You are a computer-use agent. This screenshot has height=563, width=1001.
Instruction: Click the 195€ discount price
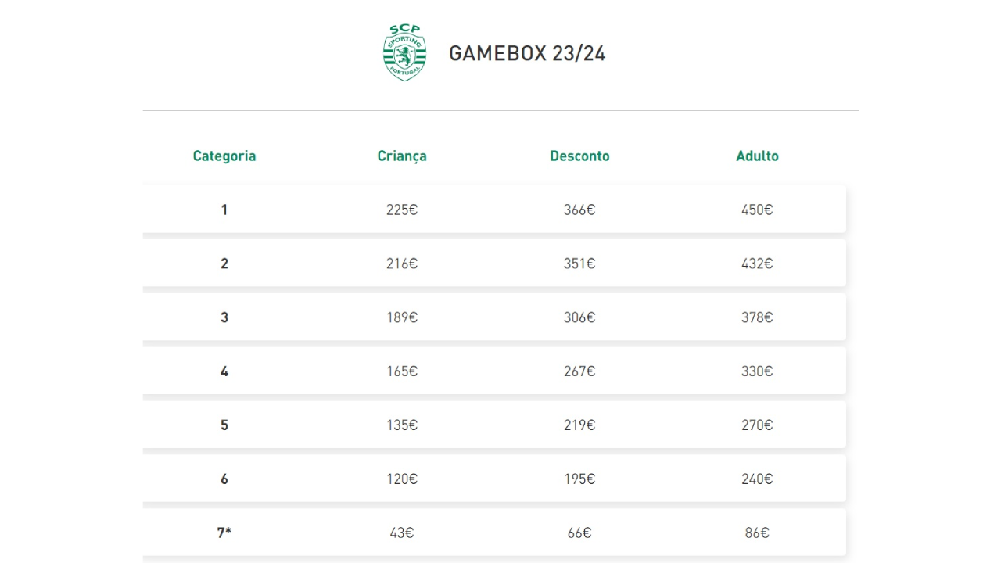coord(579,479)
